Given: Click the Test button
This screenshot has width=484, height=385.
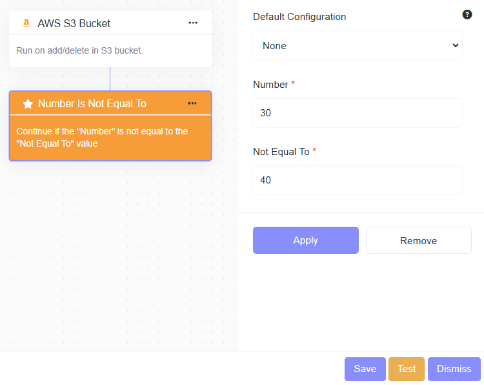Looking at the screenshot, I should (x=406, y=369).
